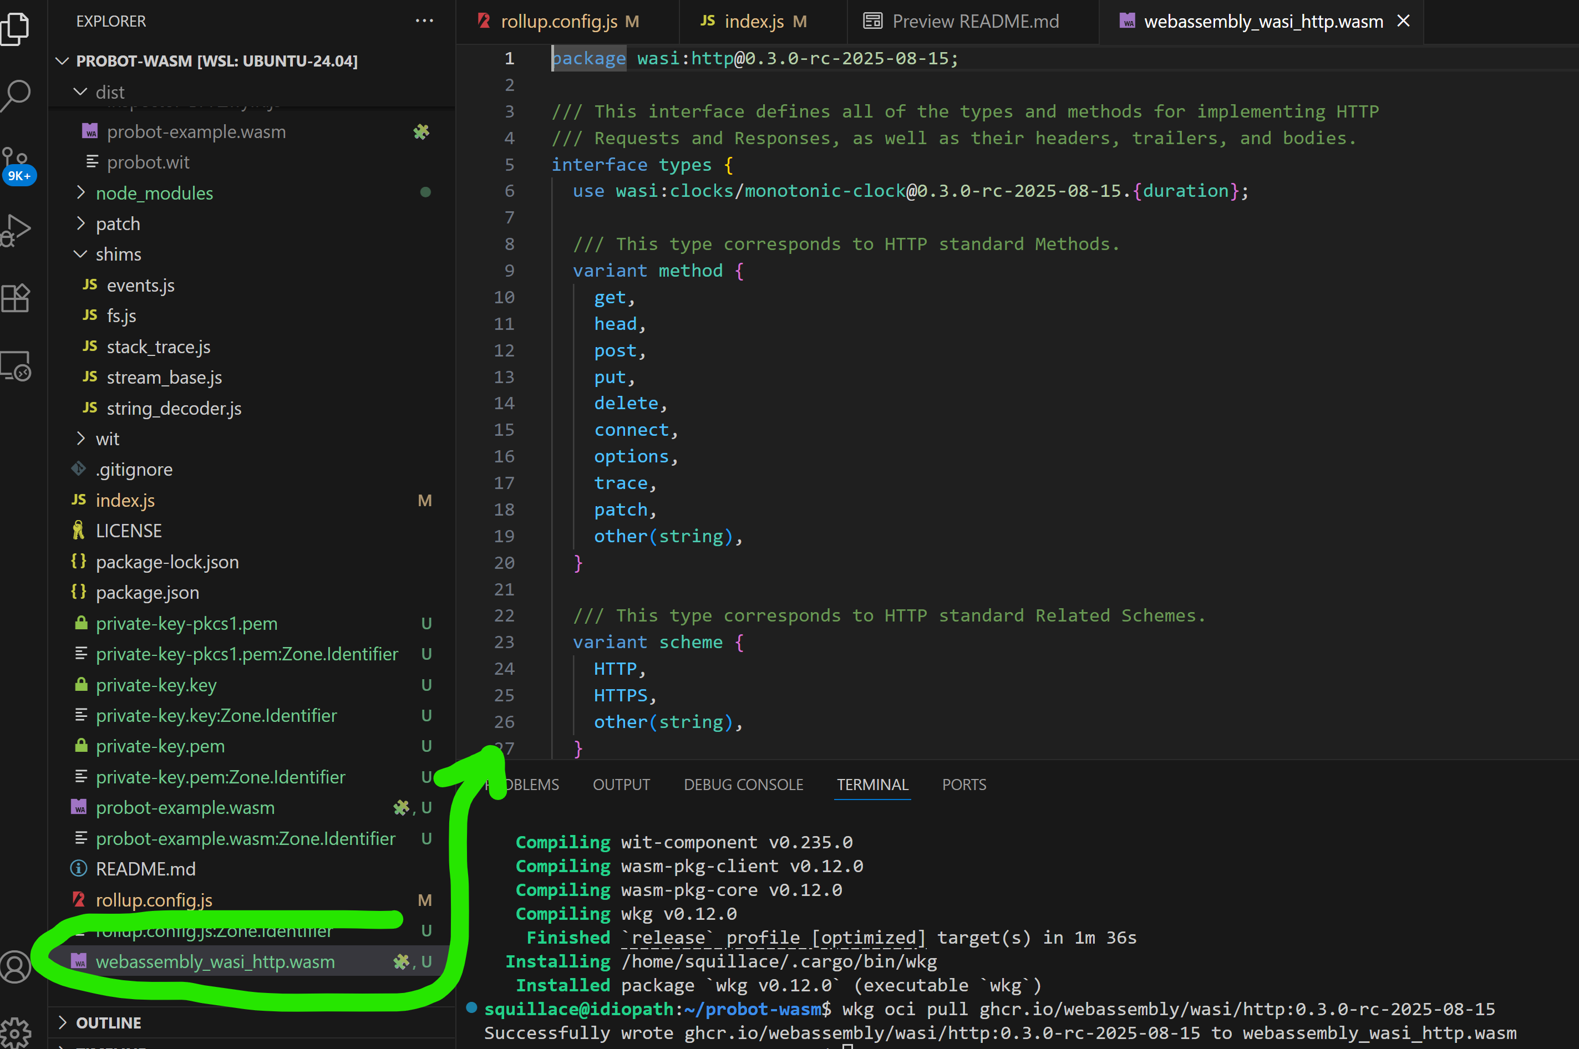Open the Explorer view icon
1579x1049 pixels.
(16, 28)
